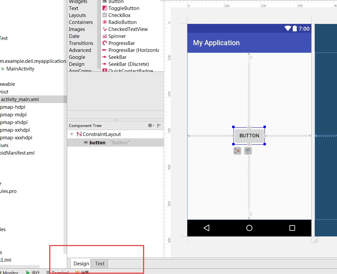The image size is (337, 274).
Task: Tap the home circle in preview navbar
Action: tap(249, 228)
